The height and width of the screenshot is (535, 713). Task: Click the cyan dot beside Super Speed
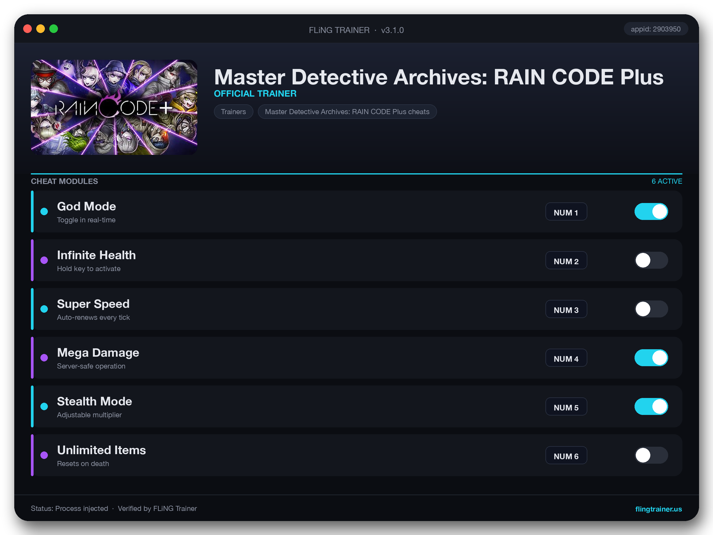[44, 309]
